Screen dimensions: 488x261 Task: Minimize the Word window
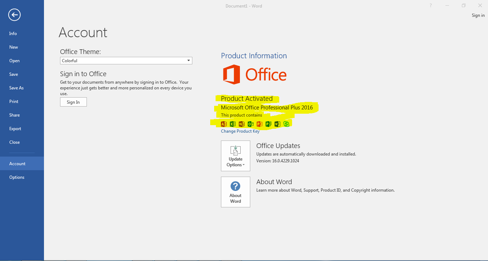tap(447, 5)
